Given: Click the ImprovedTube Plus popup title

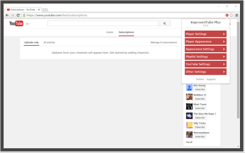Looking at the screenshot, I should coord(206,22).
